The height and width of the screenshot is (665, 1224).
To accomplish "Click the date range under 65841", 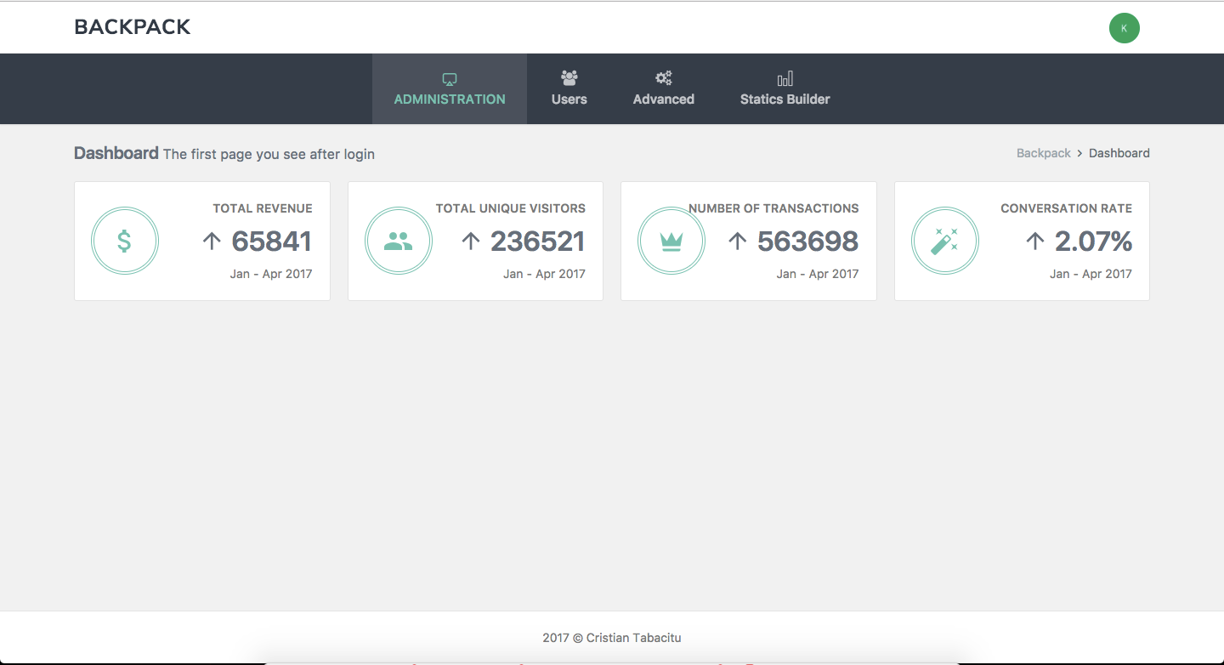I will [271, 274].
